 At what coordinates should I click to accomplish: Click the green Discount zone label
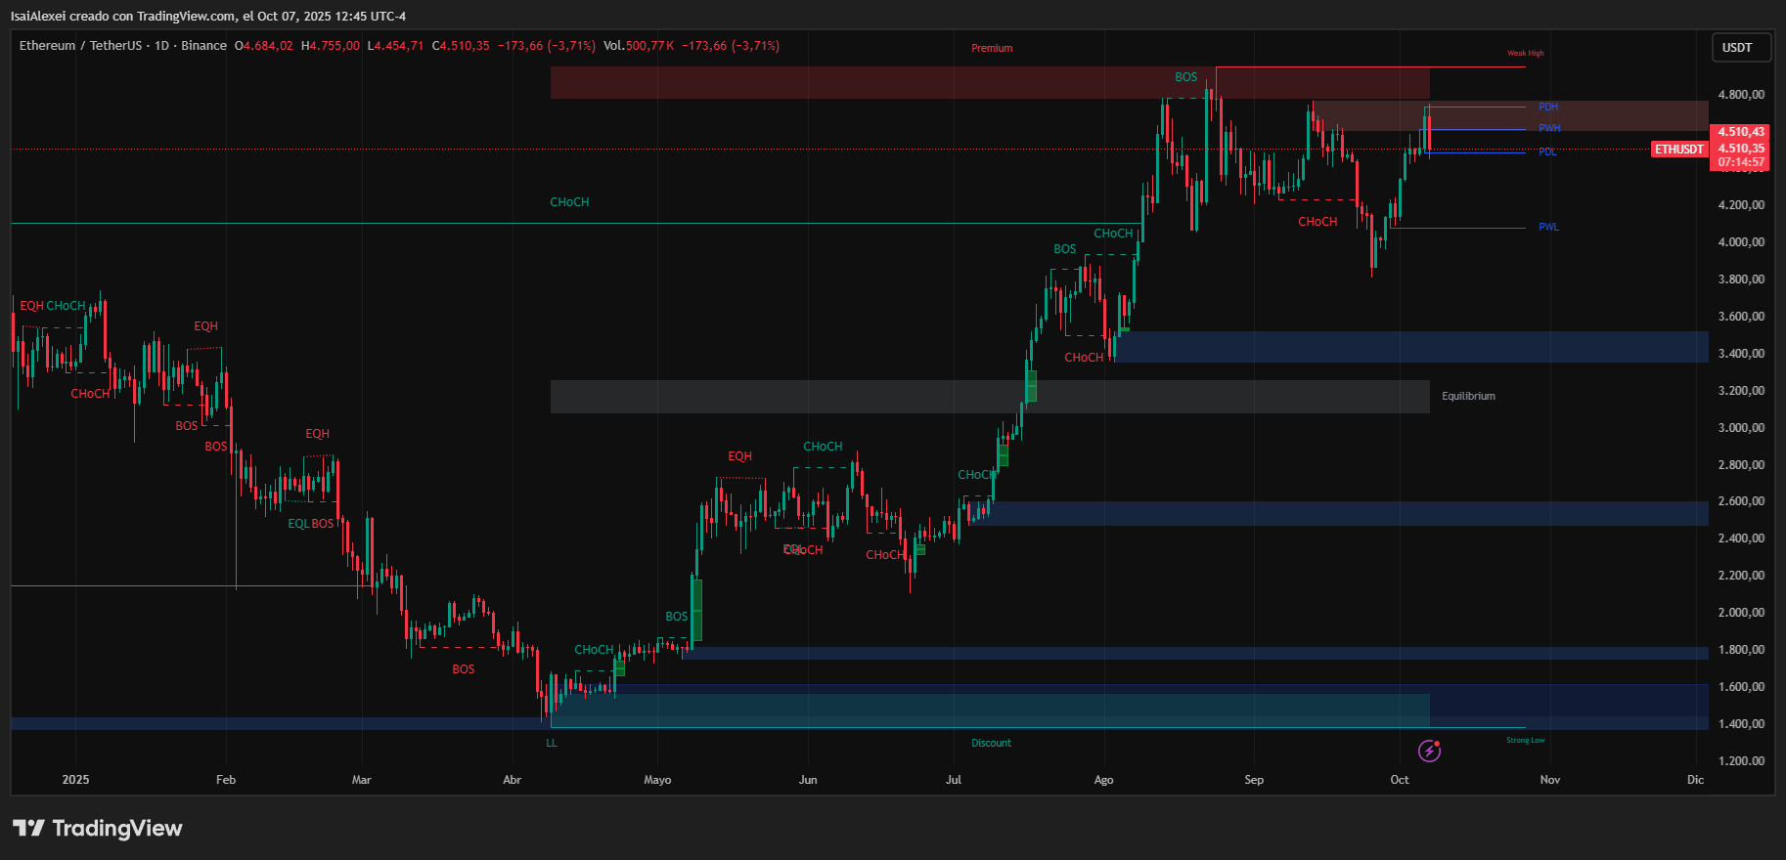991,744
